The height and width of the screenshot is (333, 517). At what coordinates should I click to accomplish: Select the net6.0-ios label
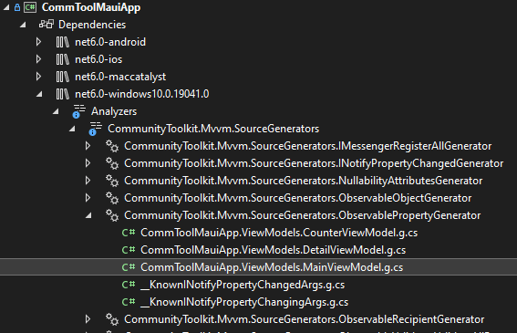coord(98,59)
